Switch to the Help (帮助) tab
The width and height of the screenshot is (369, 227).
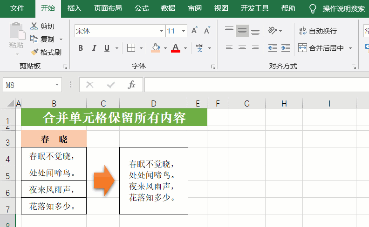tap(288, 8)
